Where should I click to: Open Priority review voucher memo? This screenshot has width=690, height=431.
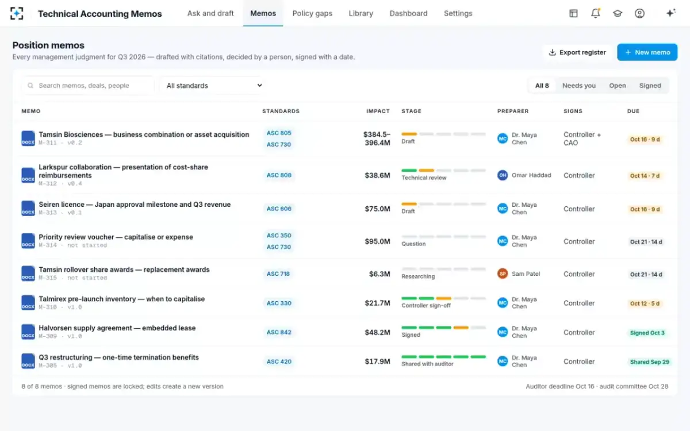coord(116,237)
